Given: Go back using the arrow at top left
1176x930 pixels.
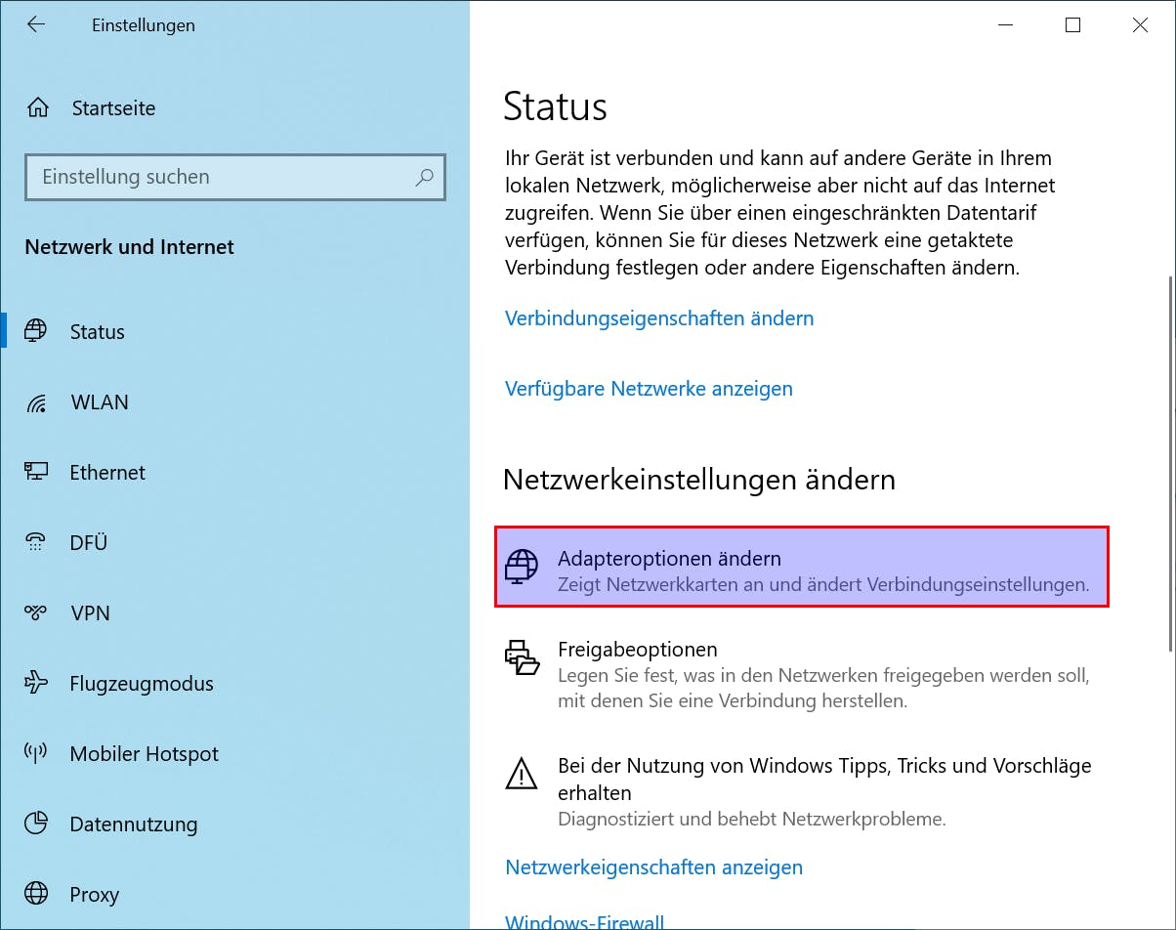Looking at the screenshot, I should click(x=36, y=24).
